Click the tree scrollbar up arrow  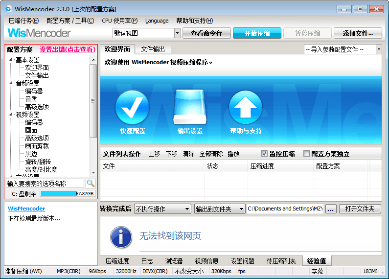[x=93, y=60]
